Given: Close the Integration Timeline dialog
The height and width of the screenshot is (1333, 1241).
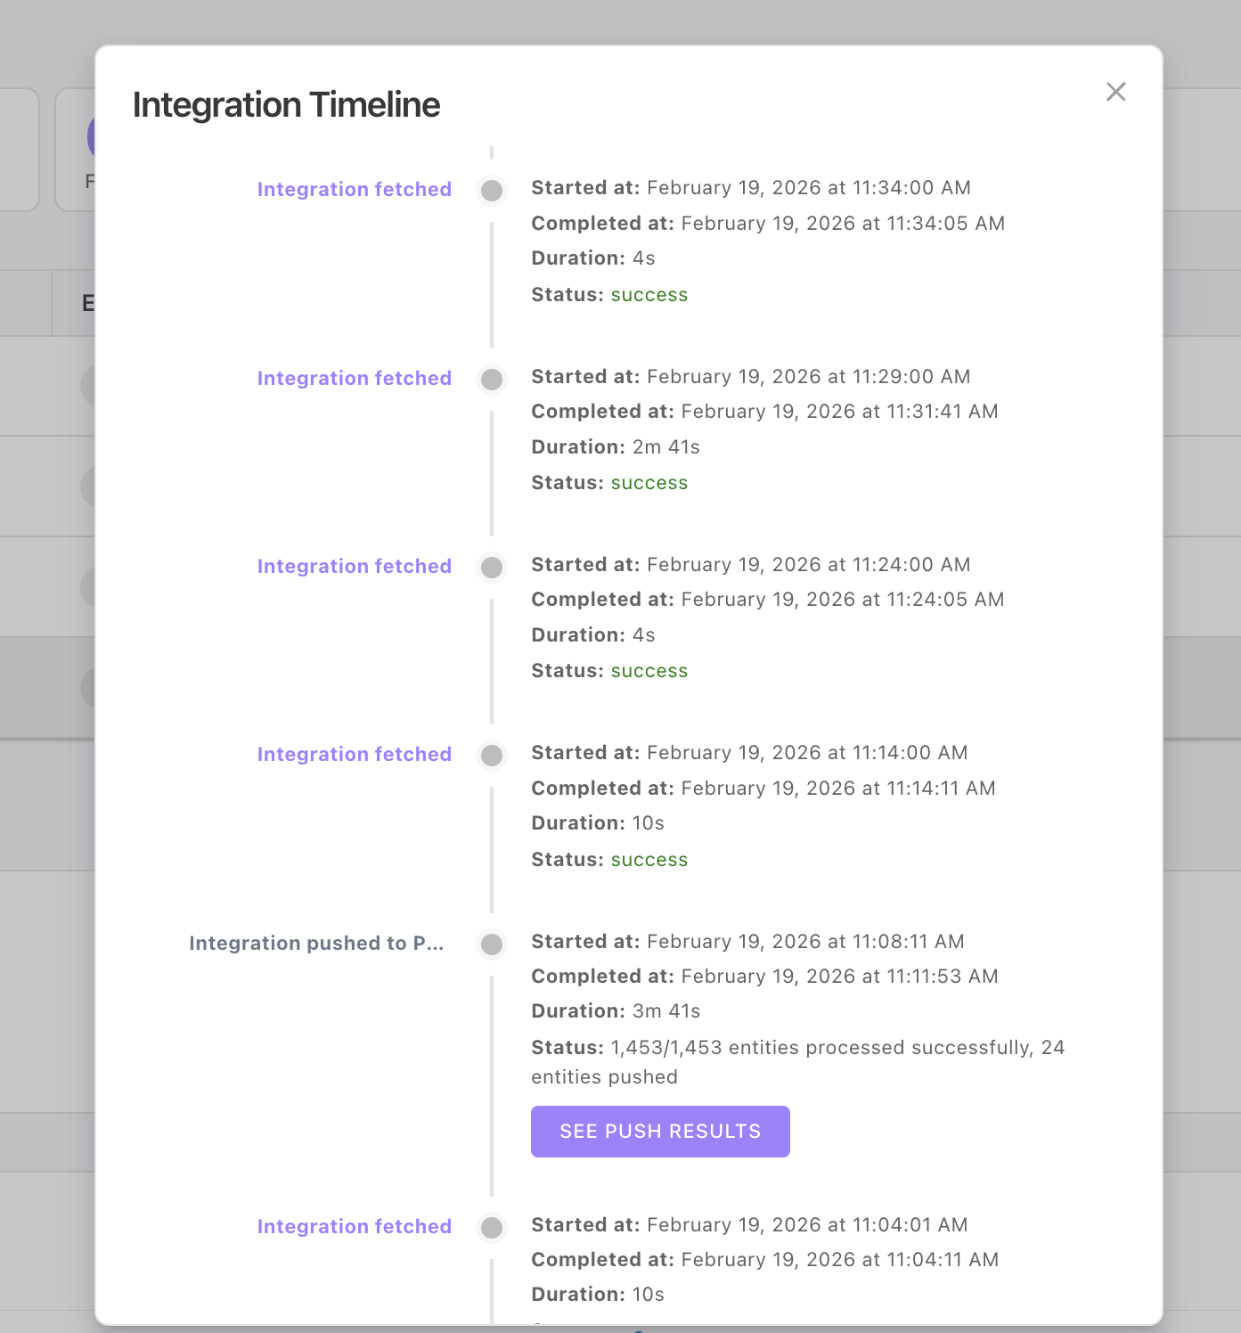Looking at the screenshot, I should click(1115, 92).
